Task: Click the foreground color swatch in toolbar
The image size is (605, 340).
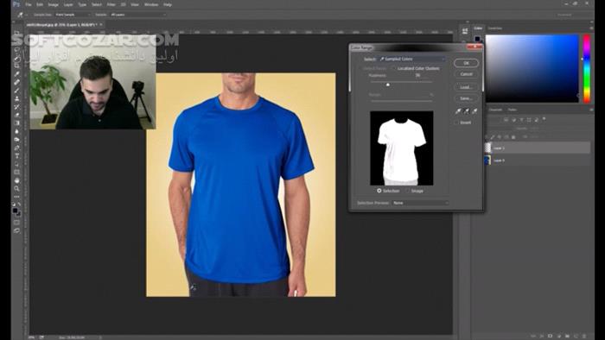Action: [x=15, y=211]
